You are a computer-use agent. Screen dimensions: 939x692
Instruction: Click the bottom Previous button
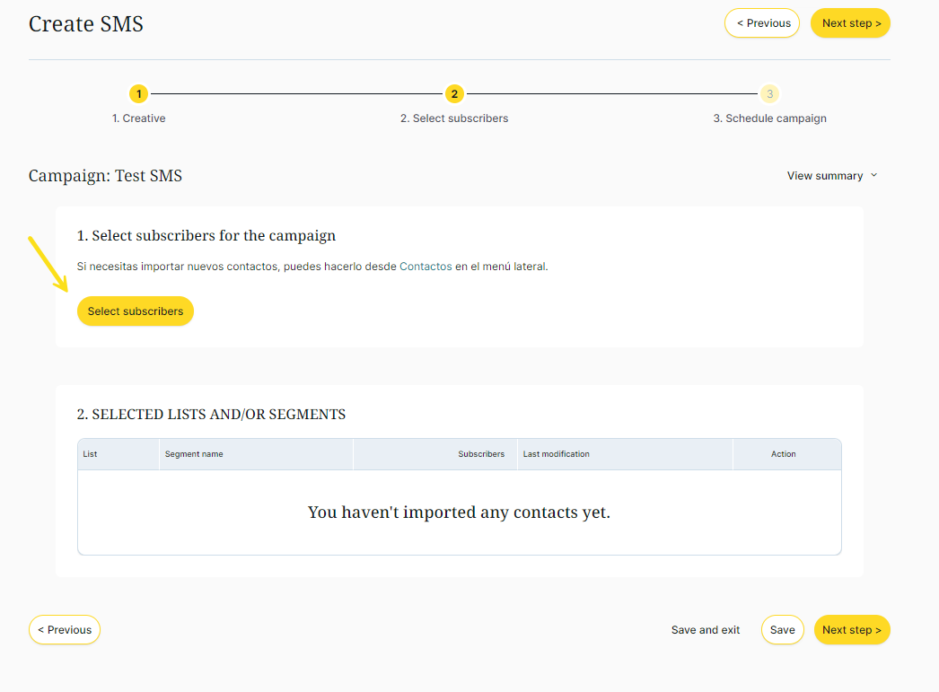[65, 630]
